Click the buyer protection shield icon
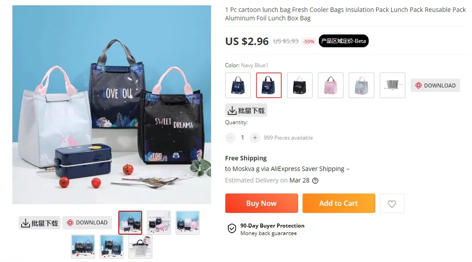472x262 pixels. [x=232, y=229]
